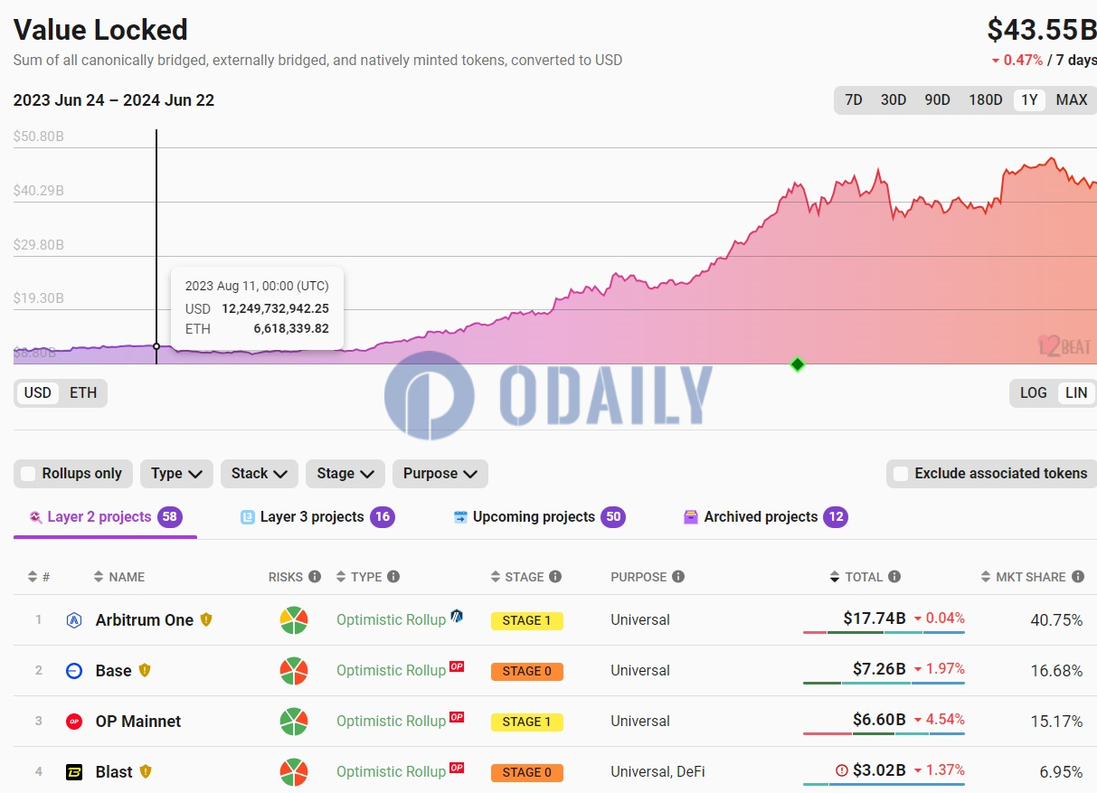The image size is (1097, 793).
Task: Click Blast's verified shield icon
Action: click(x=145, y=771)
